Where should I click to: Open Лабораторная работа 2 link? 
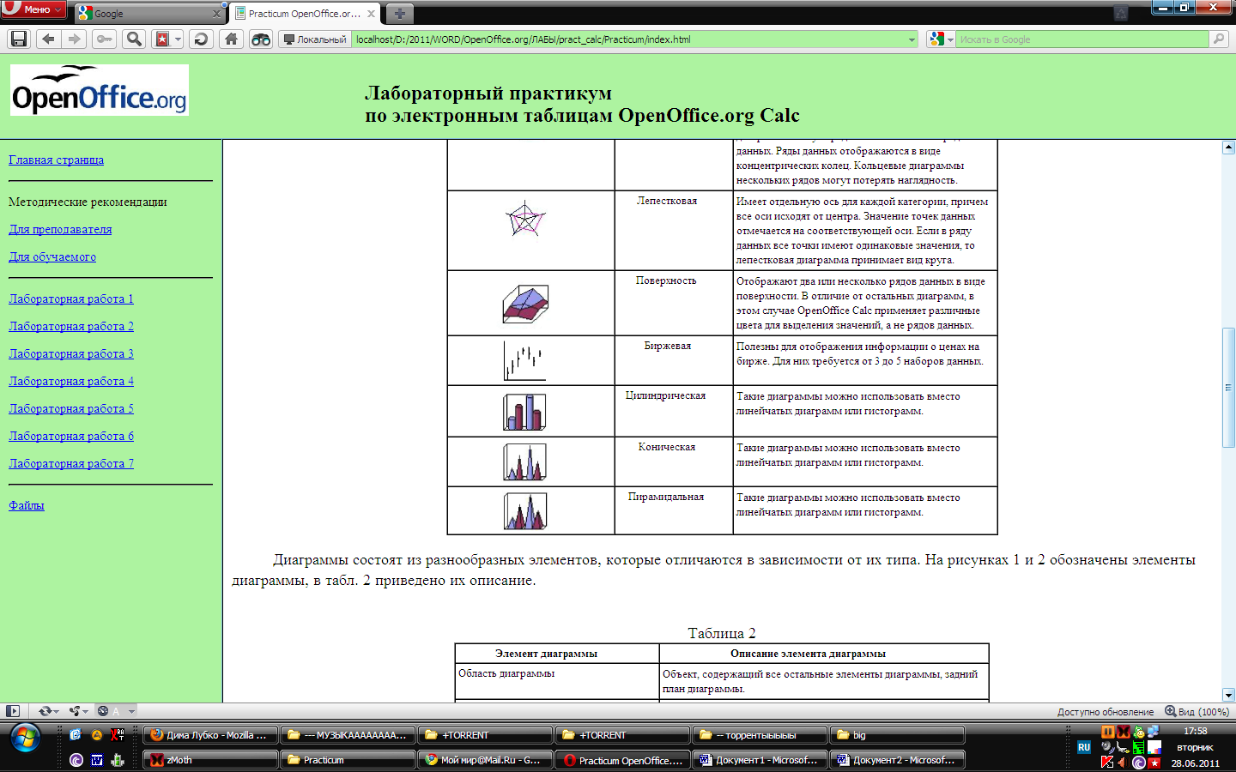pyautogui.click(x=71, y=326)
